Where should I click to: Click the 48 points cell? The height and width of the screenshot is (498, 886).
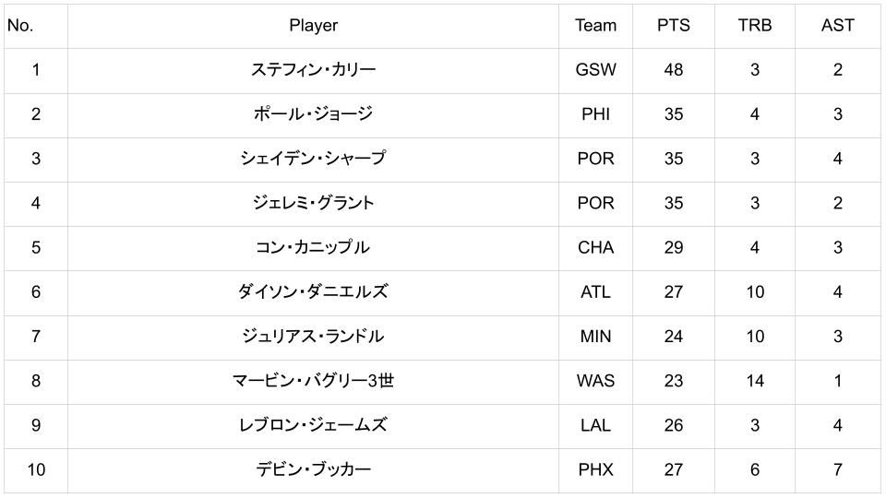pyautogui.click(x=673, y=70)
